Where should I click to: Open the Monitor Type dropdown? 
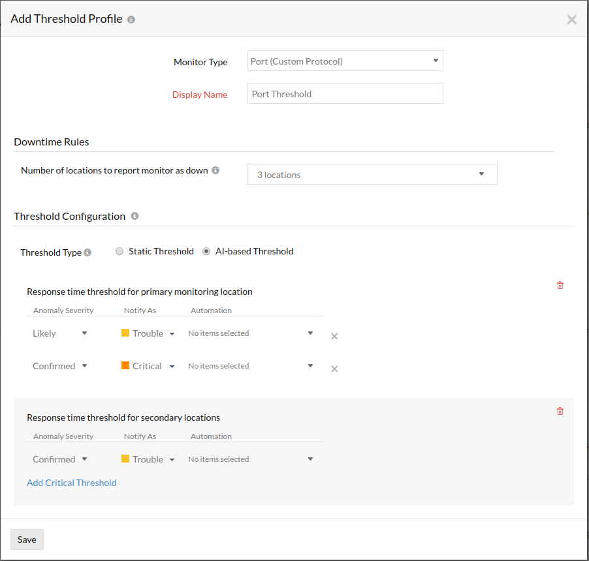click(x=345, y=61)
